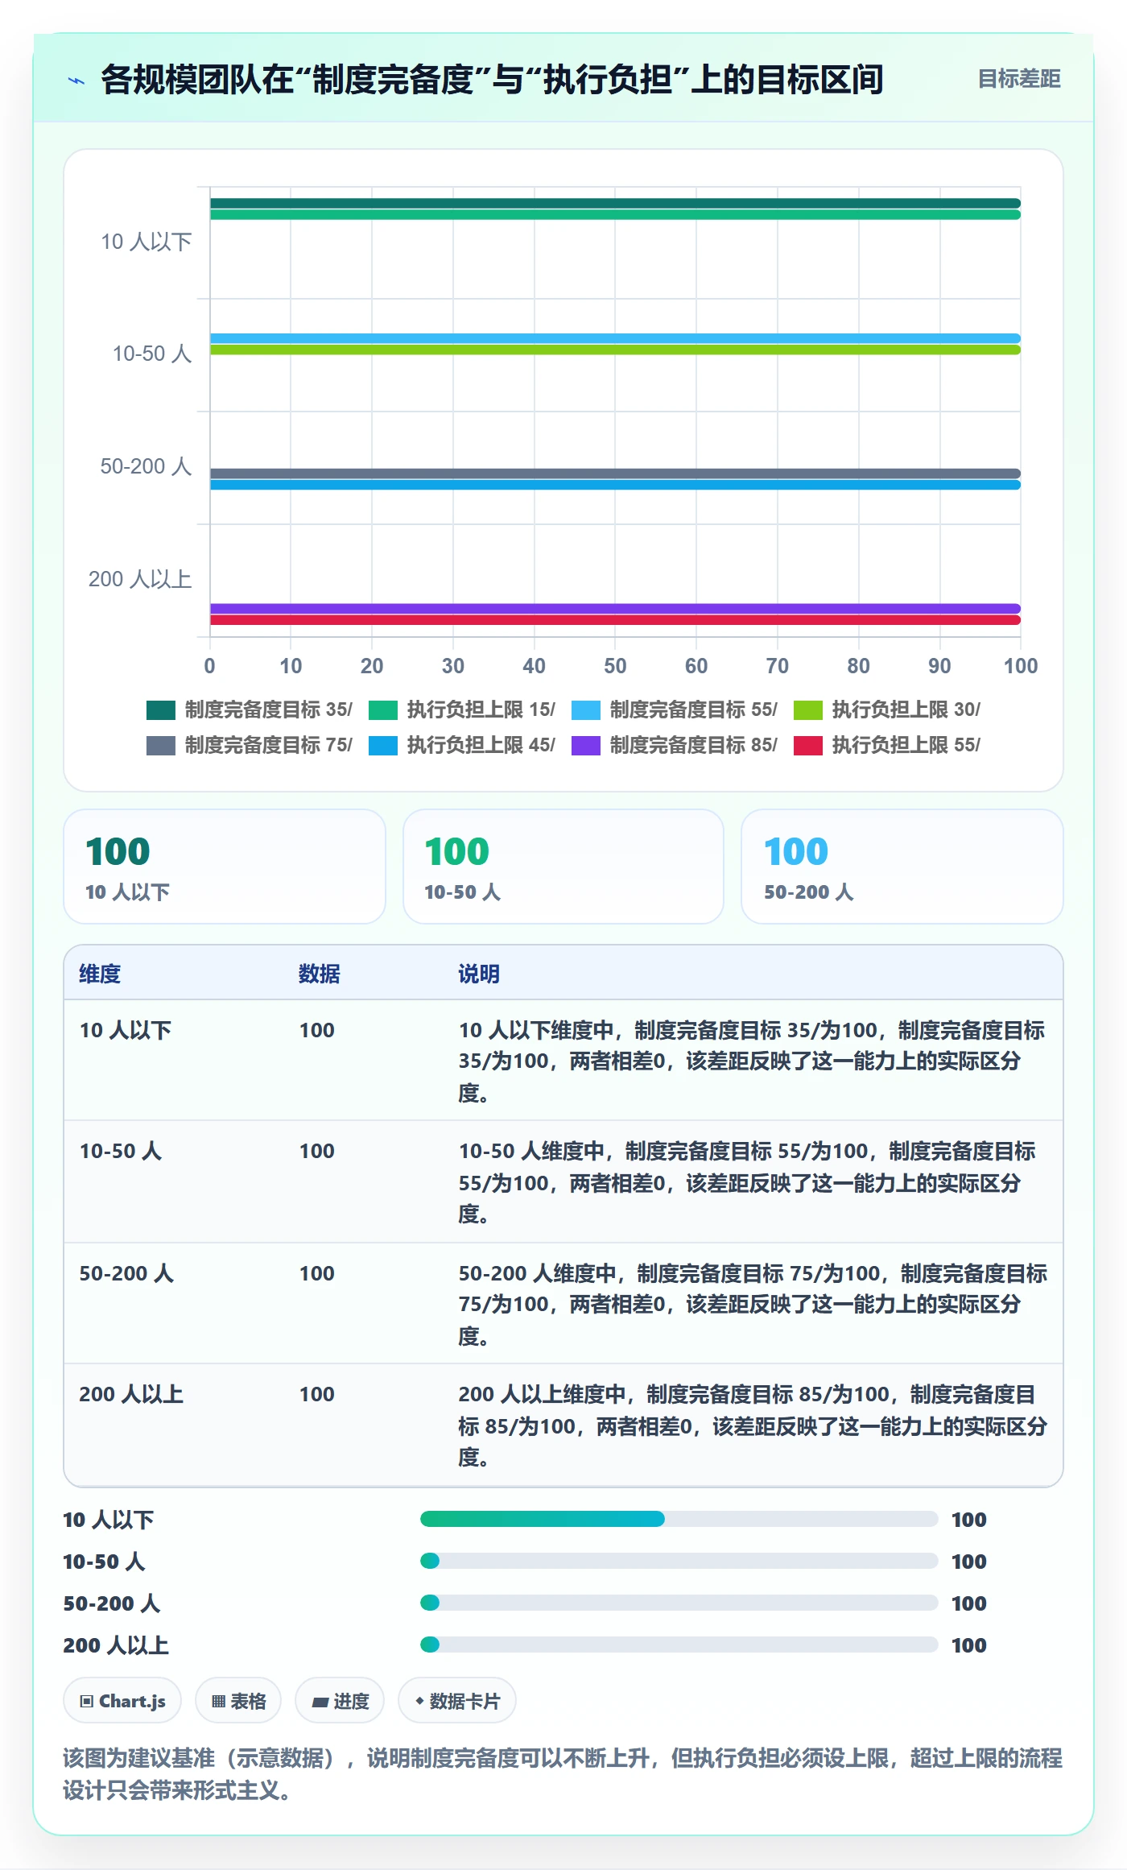Click the Chart.js tag chip
The image size is (1127, 1870).
122,1701
